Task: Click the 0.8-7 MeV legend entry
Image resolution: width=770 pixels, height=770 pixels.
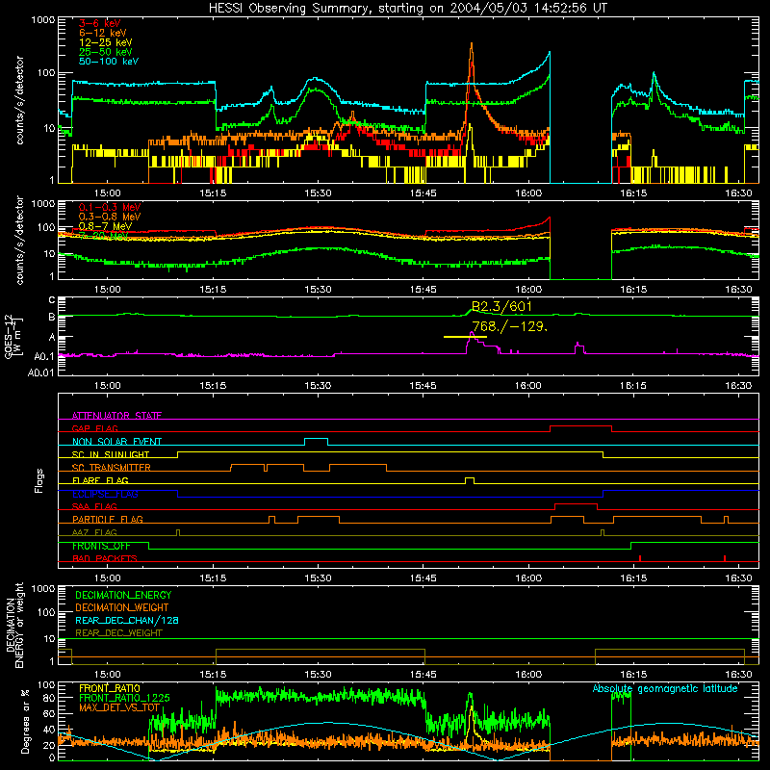Action: pos(105,226)
